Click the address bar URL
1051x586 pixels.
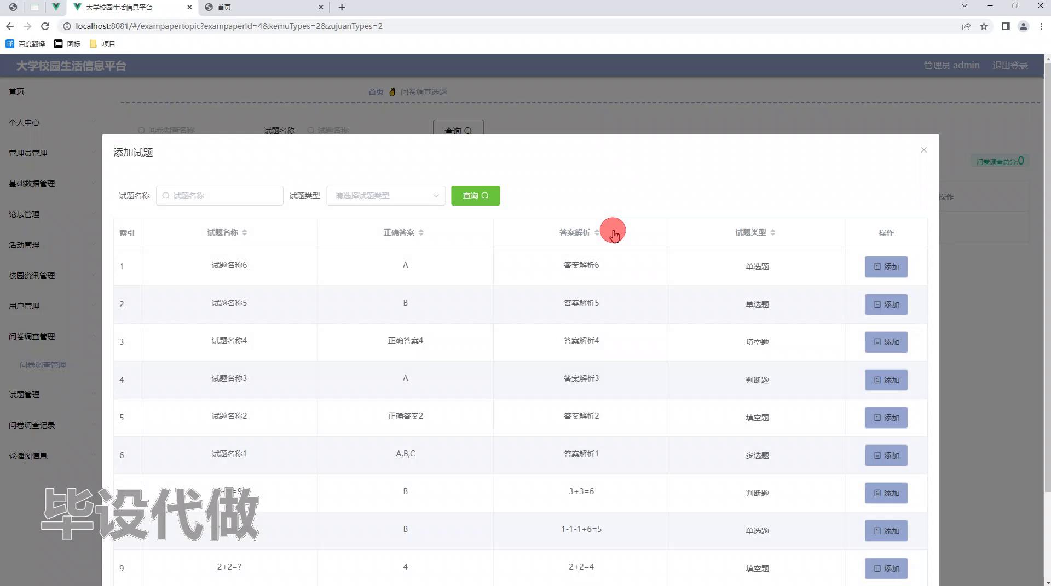pyautogui.click(x=229, y=26)
